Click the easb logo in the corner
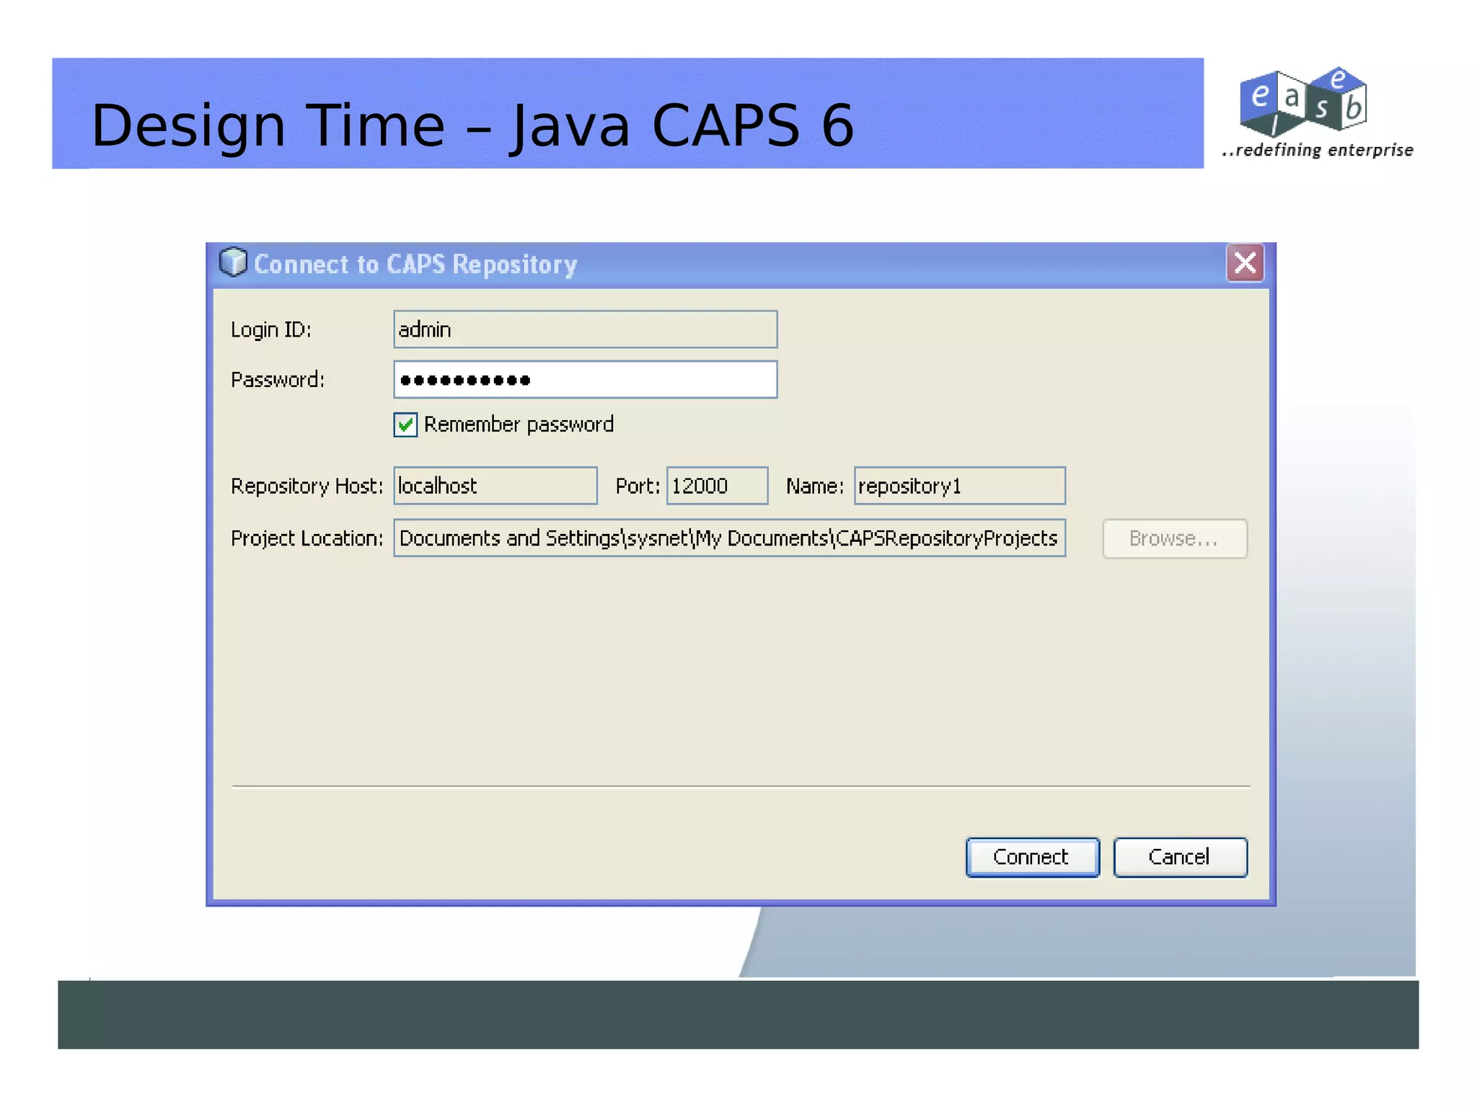The width and height of the screenshot is (1477, 1107). [1304, 102]
